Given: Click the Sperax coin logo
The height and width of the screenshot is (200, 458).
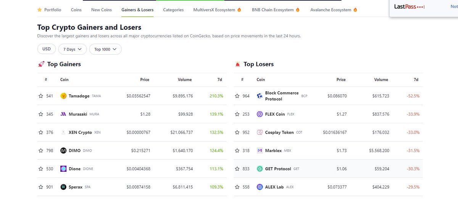Looking at the screenshot, I should click(63, 187).
